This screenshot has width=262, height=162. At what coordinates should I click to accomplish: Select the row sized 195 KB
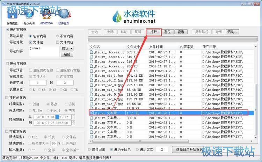171,71
